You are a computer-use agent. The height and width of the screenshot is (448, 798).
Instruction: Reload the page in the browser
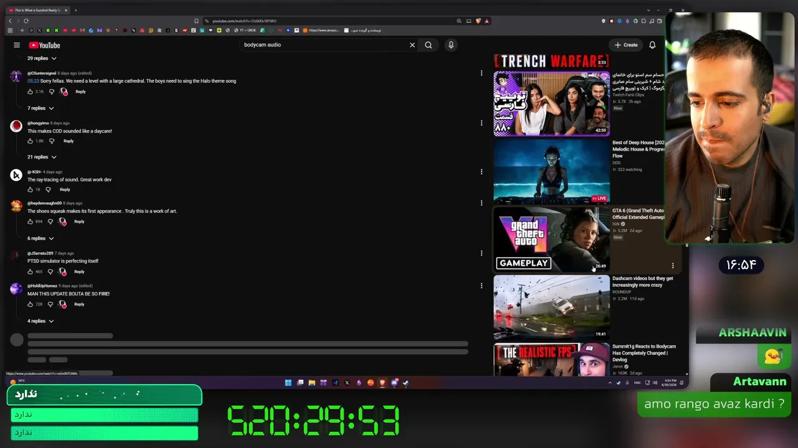click(26, 21)
